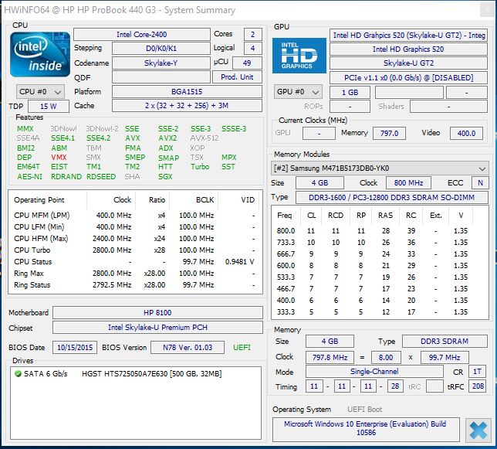The image size is (497, 449).
Task: Click the memory clock 797.8 MHz value
Action: click(x=330, y=357)
